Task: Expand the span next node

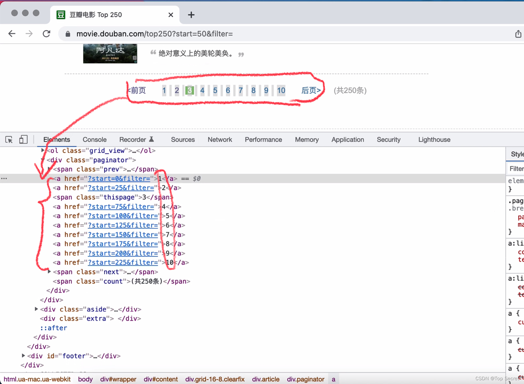Action: click(x=49, y=272)
